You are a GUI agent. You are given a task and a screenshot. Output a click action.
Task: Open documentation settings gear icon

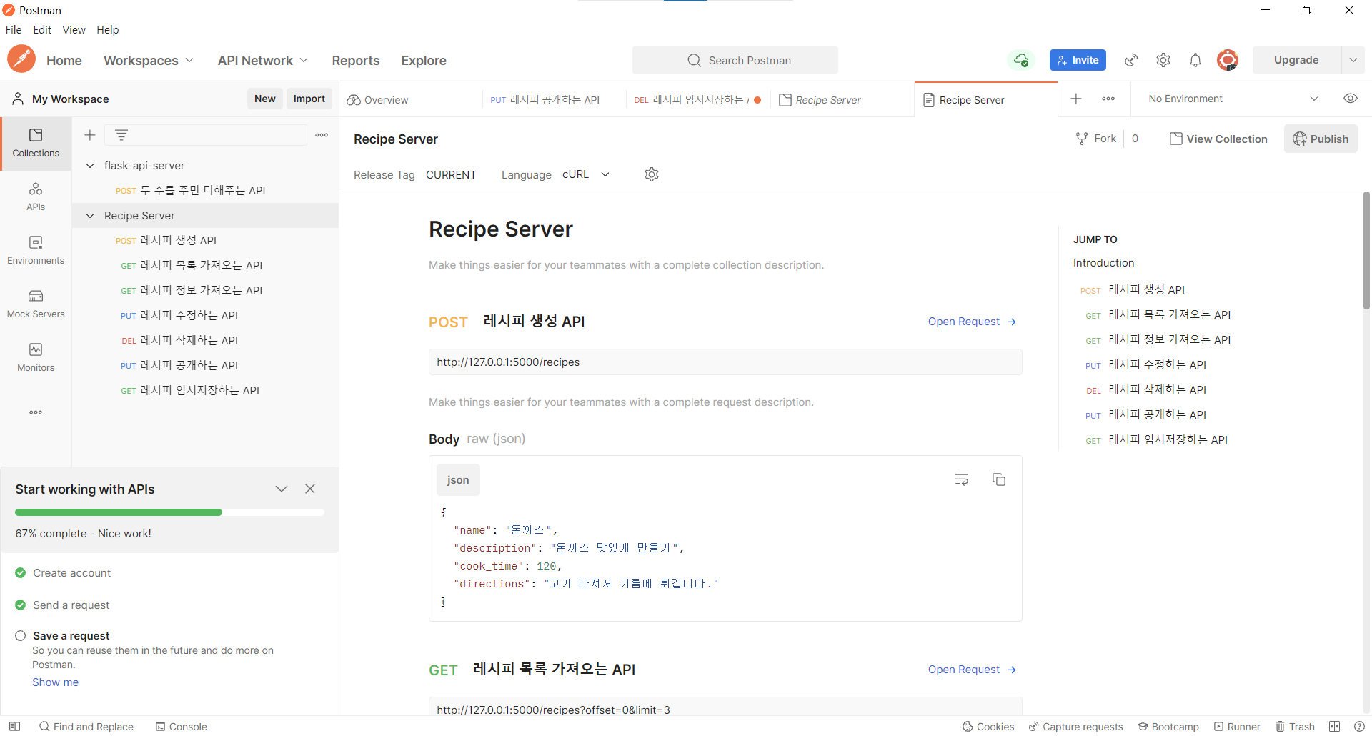point(652,174)
